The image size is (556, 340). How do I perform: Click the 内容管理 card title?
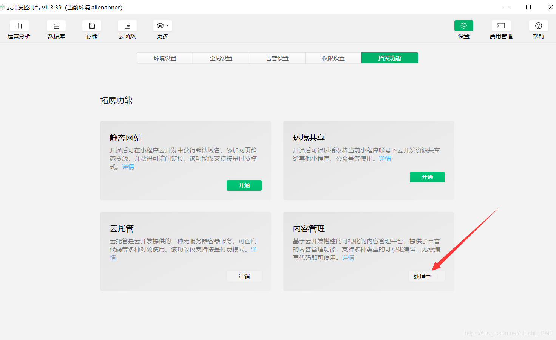(309, 229)
